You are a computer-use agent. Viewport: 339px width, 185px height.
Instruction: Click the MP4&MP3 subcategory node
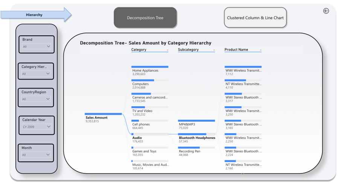tap(196, 125)
